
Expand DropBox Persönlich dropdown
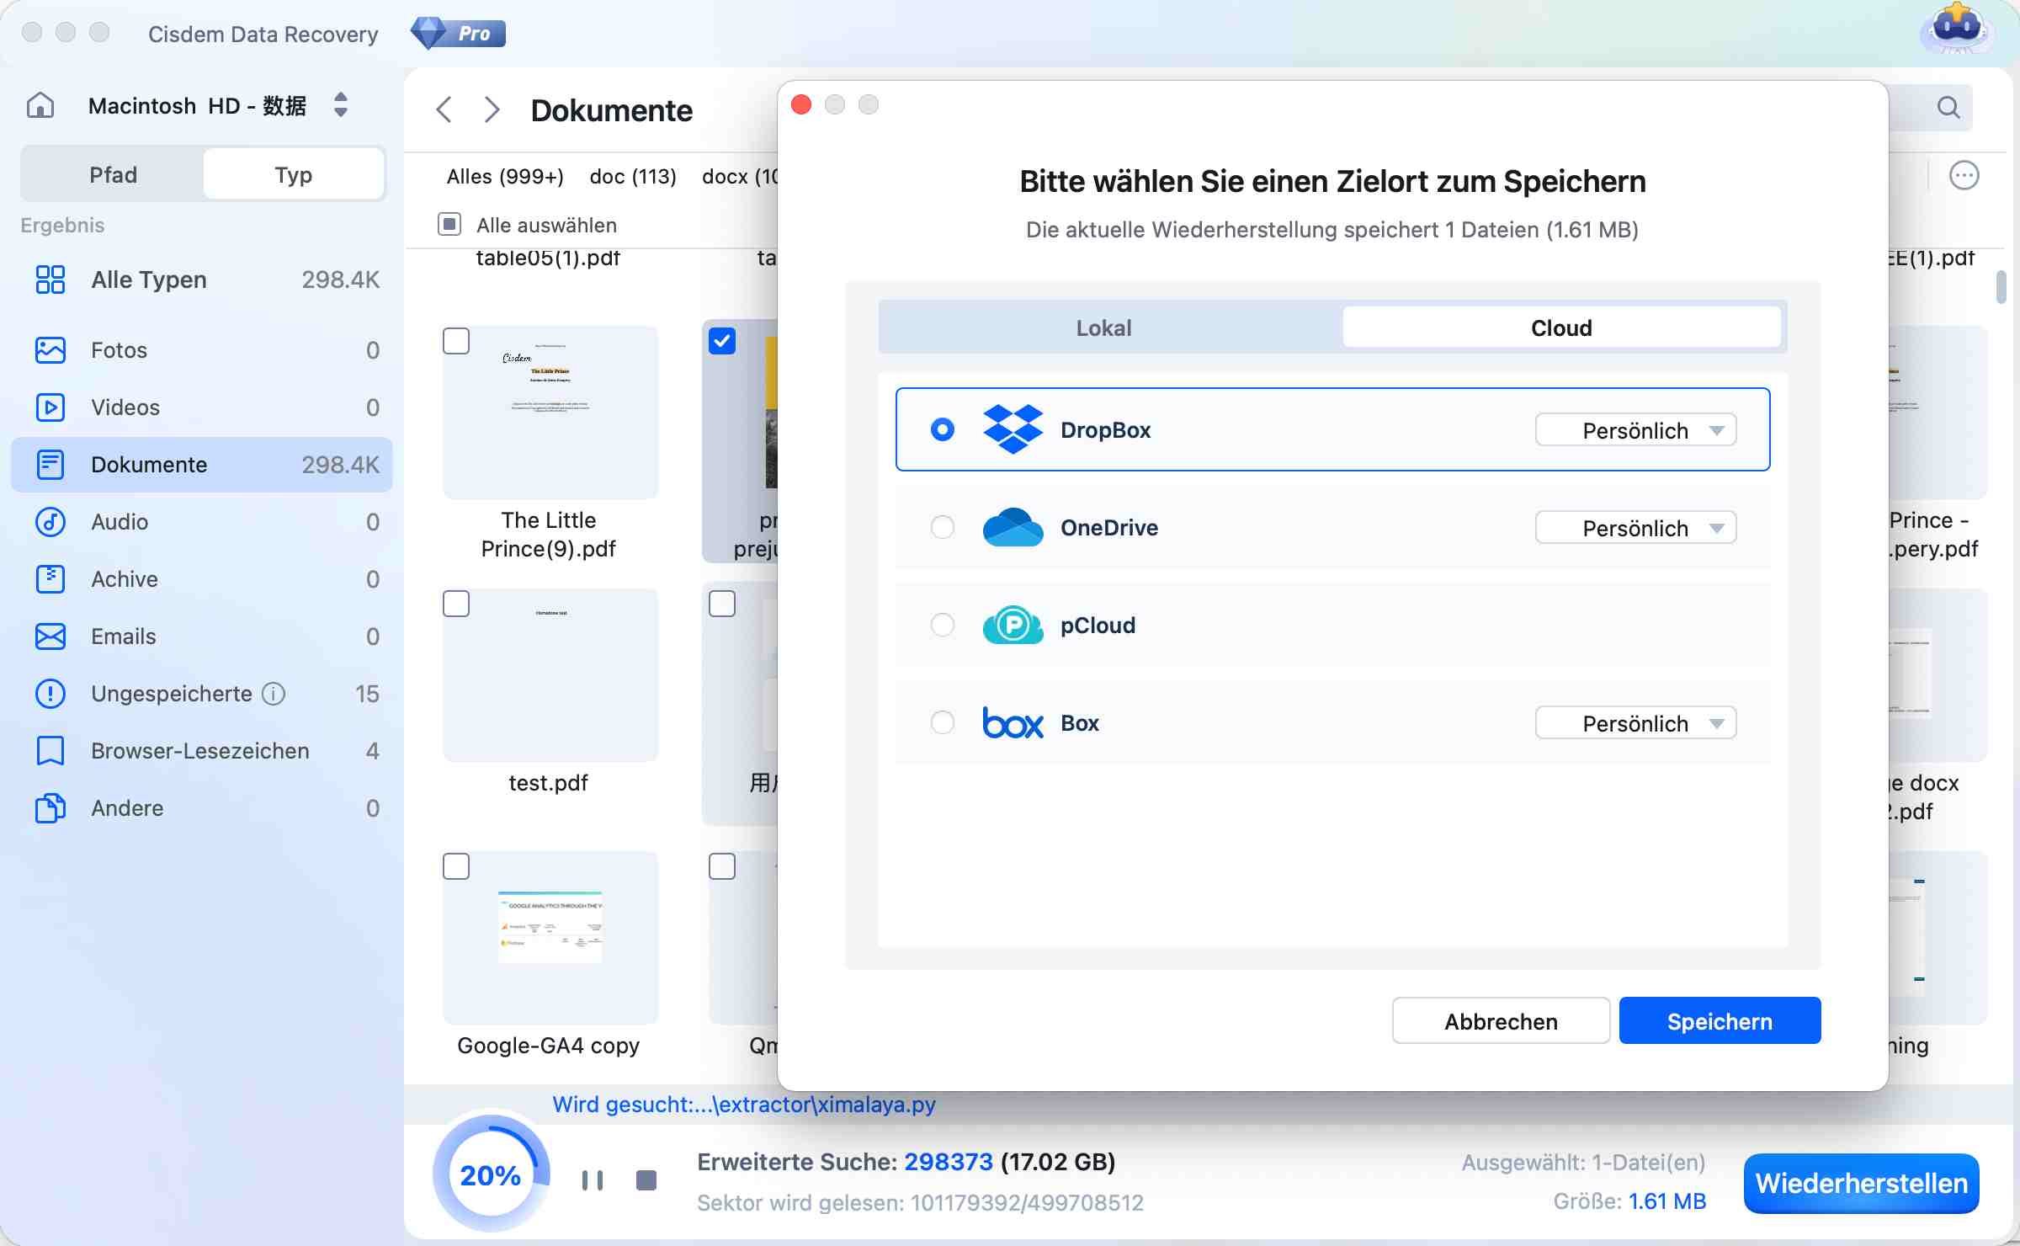[x=1635, y=430]
